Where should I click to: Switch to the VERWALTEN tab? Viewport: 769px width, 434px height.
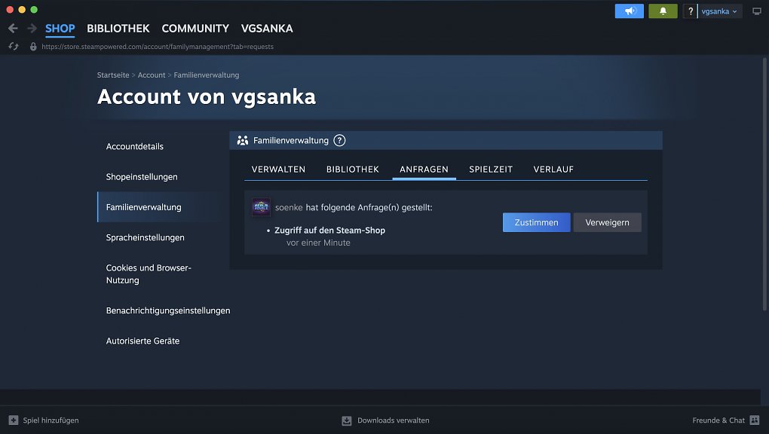click(x=278, y=170)
